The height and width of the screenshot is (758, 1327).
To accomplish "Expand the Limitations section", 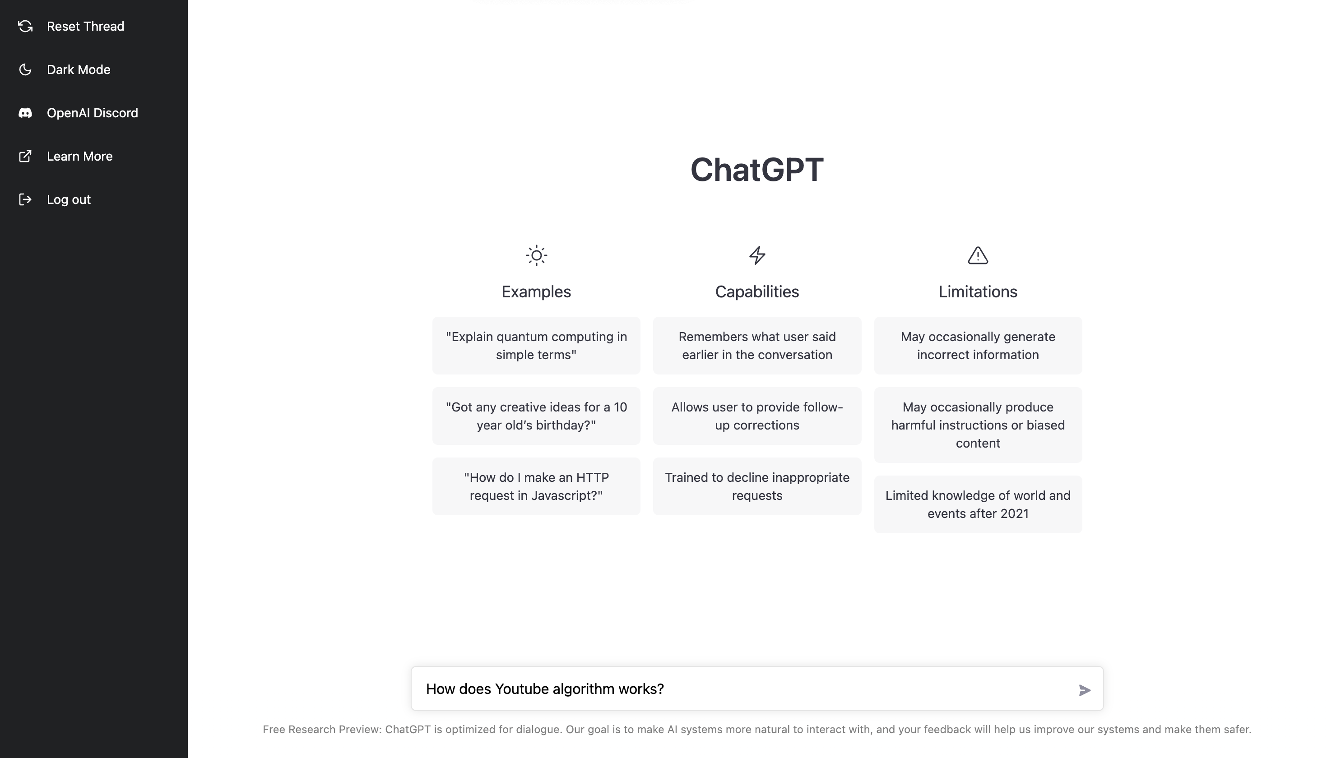I will point(978,291).
